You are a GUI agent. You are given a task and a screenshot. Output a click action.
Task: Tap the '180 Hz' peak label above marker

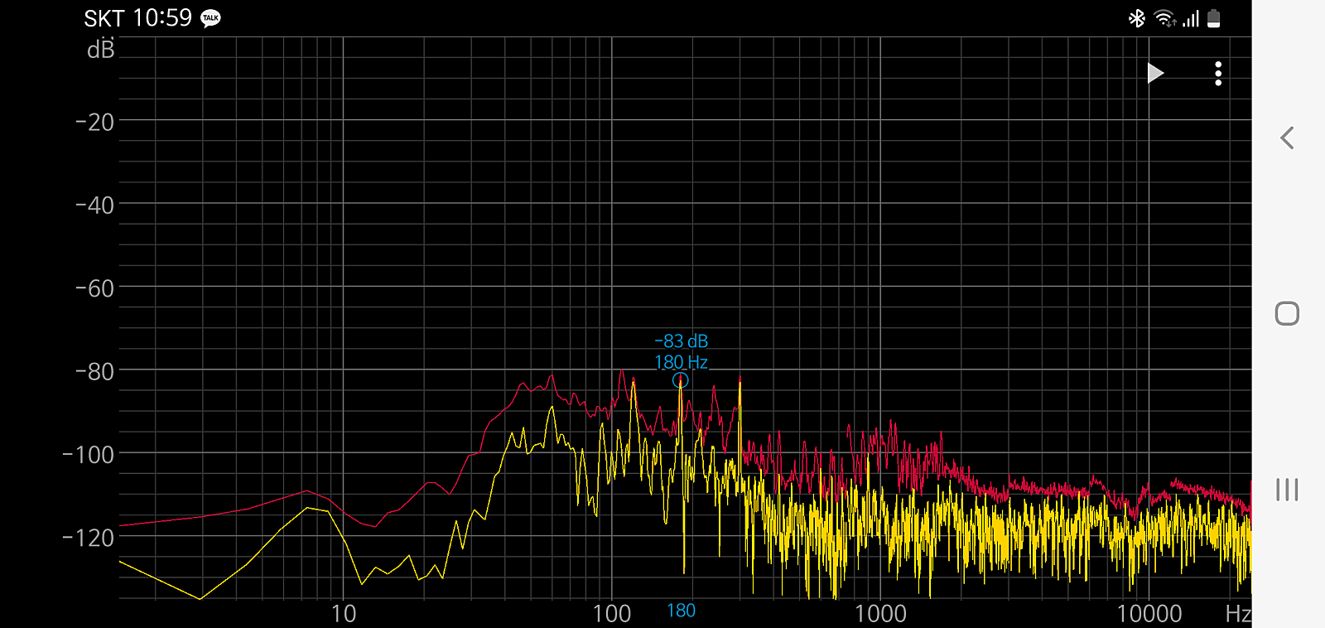(x=682, y=362)
